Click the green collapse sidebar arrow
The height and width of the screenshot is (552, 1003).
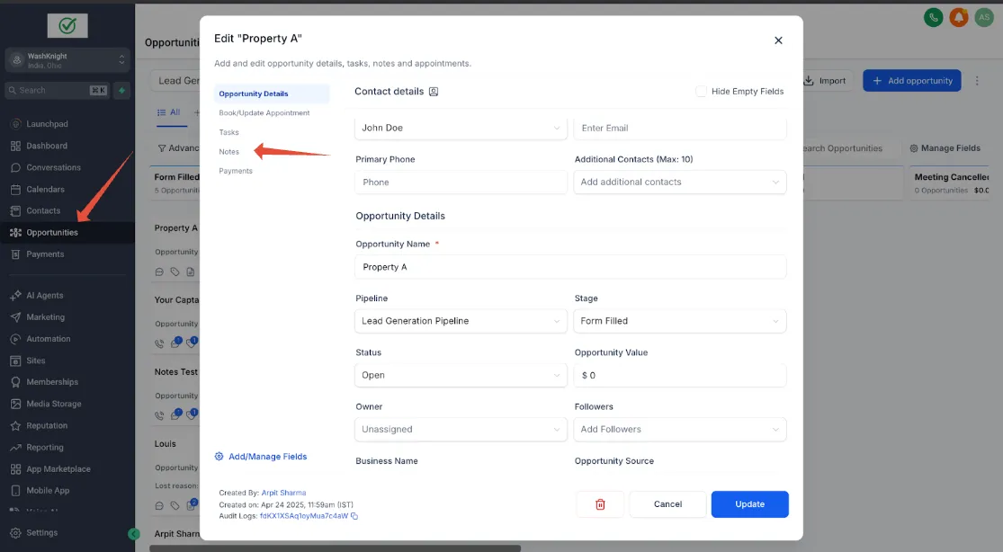tap(134, 534)
